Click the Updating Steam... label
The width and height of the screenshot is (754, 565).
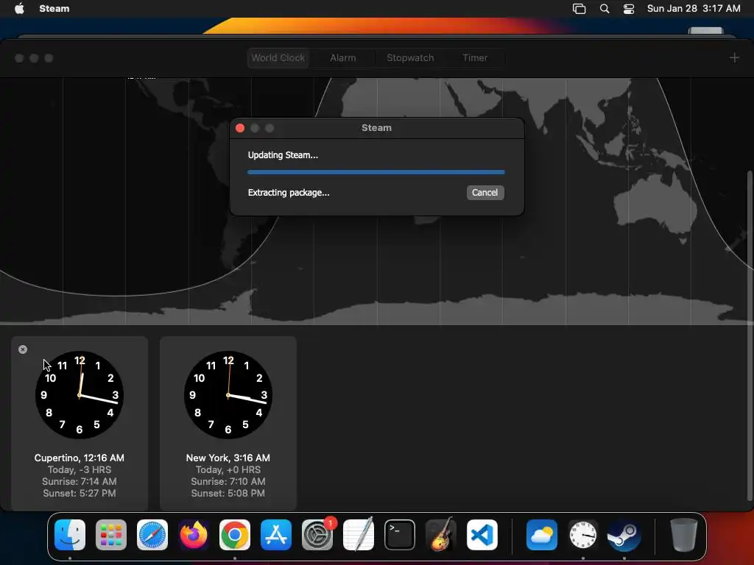pos(283,155)
